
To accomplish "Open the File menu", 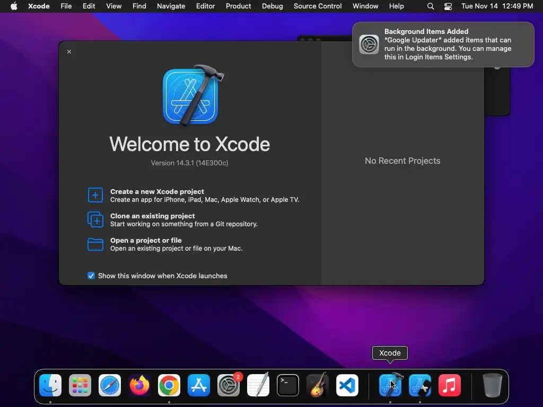I will [x=66, y=6].
